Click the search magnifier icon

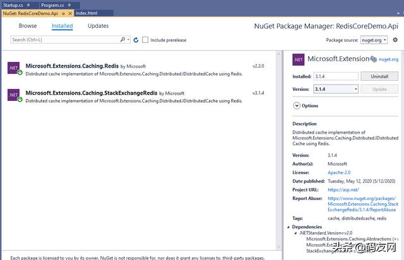point(122,39)
